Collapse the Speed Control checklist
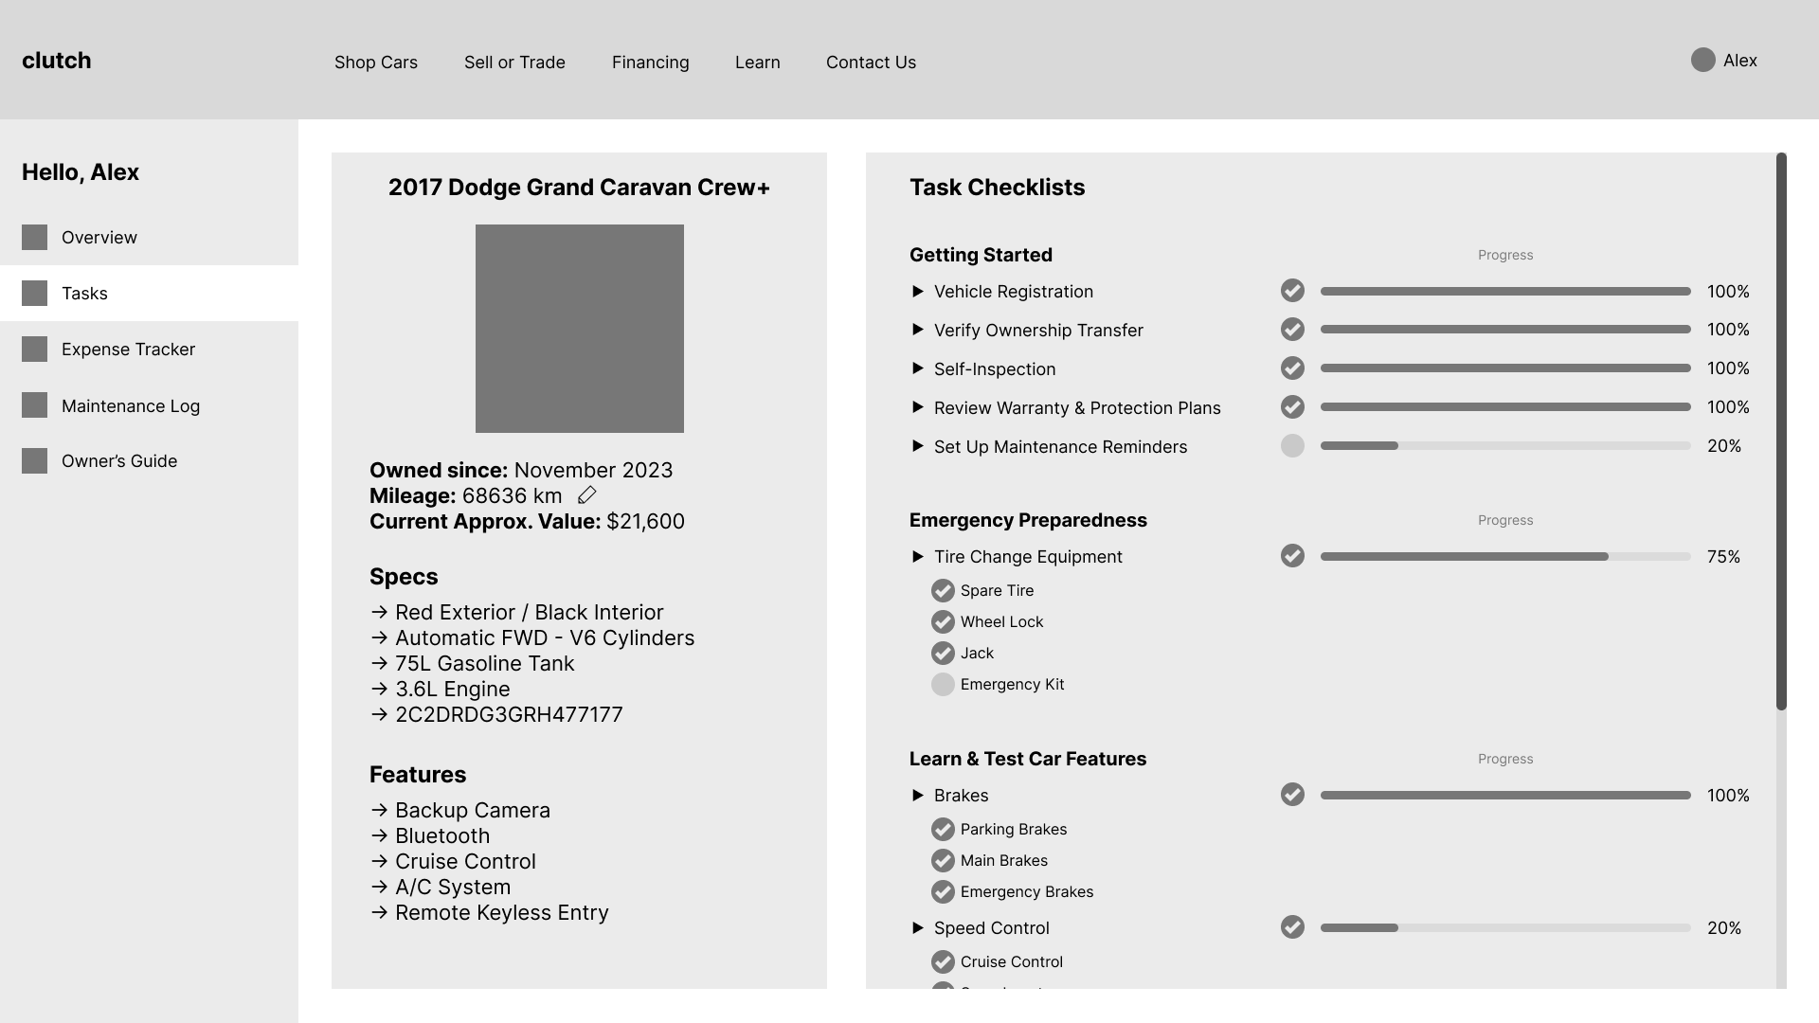Image resolution: width=1819 pixels, height=1023 pixels. 917,928
